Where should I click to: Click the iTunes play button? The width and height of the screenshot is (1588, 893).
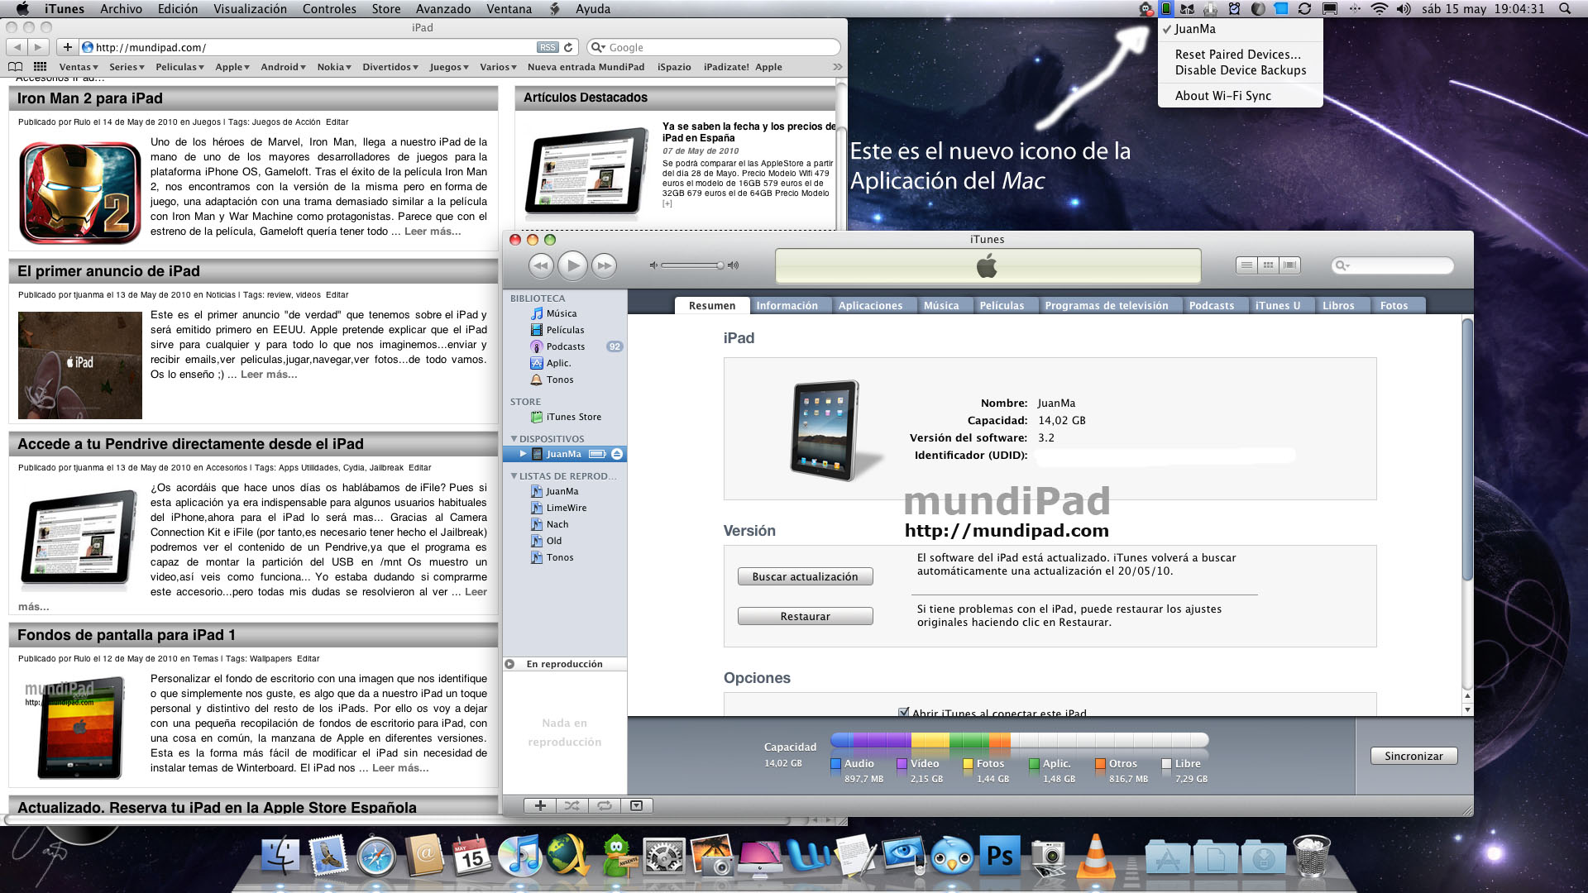click(572, 265)
